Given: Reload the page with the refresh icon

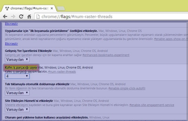Looking at the screenshot, I should tap(21, 16).
